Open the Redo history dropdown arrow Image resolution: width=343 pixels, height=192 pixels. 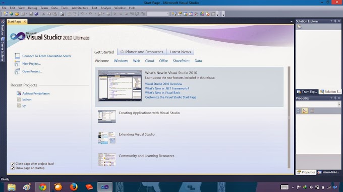[x=95, y=14]
